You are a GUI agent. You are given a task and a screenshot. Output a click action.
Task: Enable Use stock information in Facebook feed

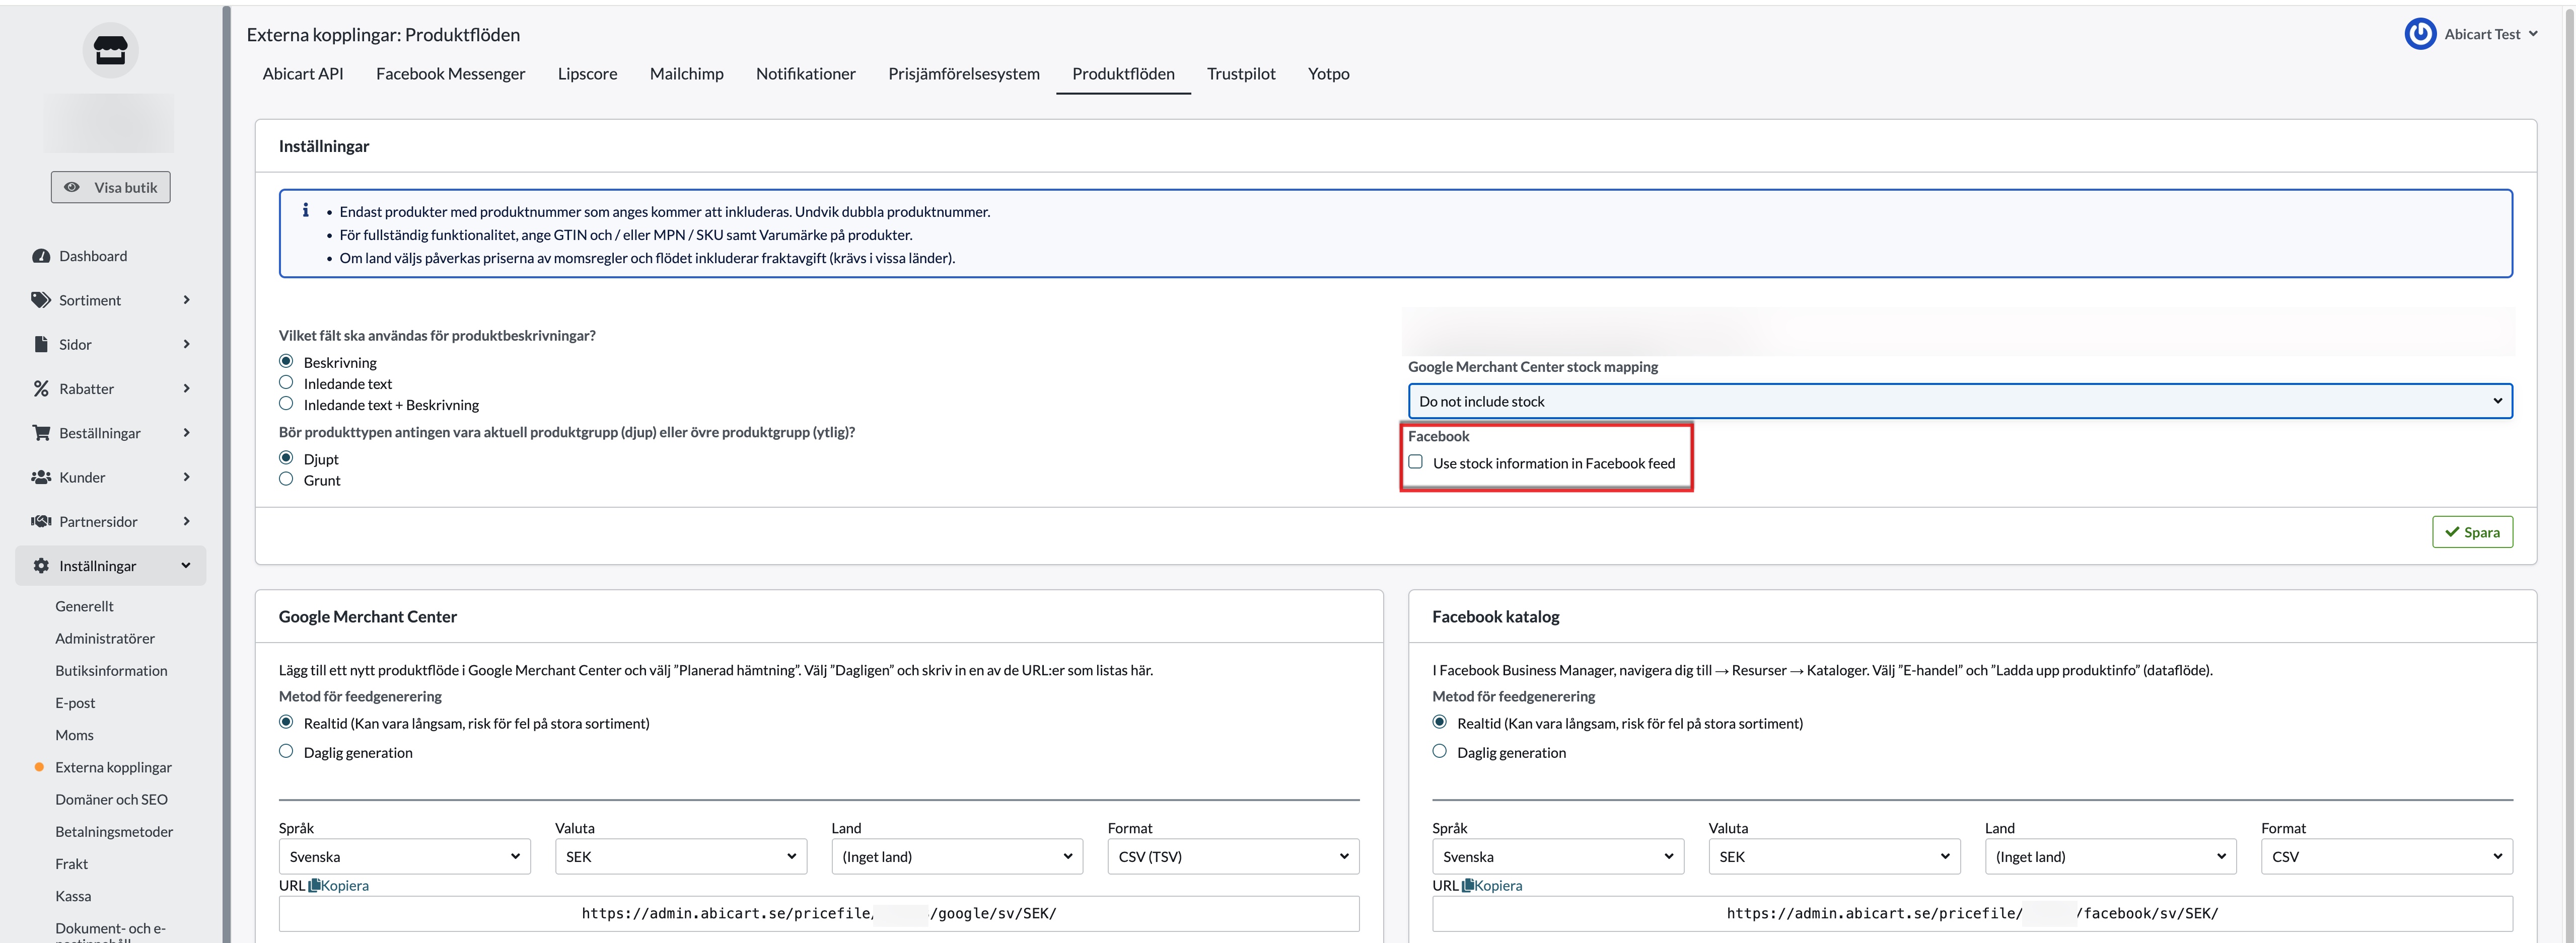click(1415, 461)
